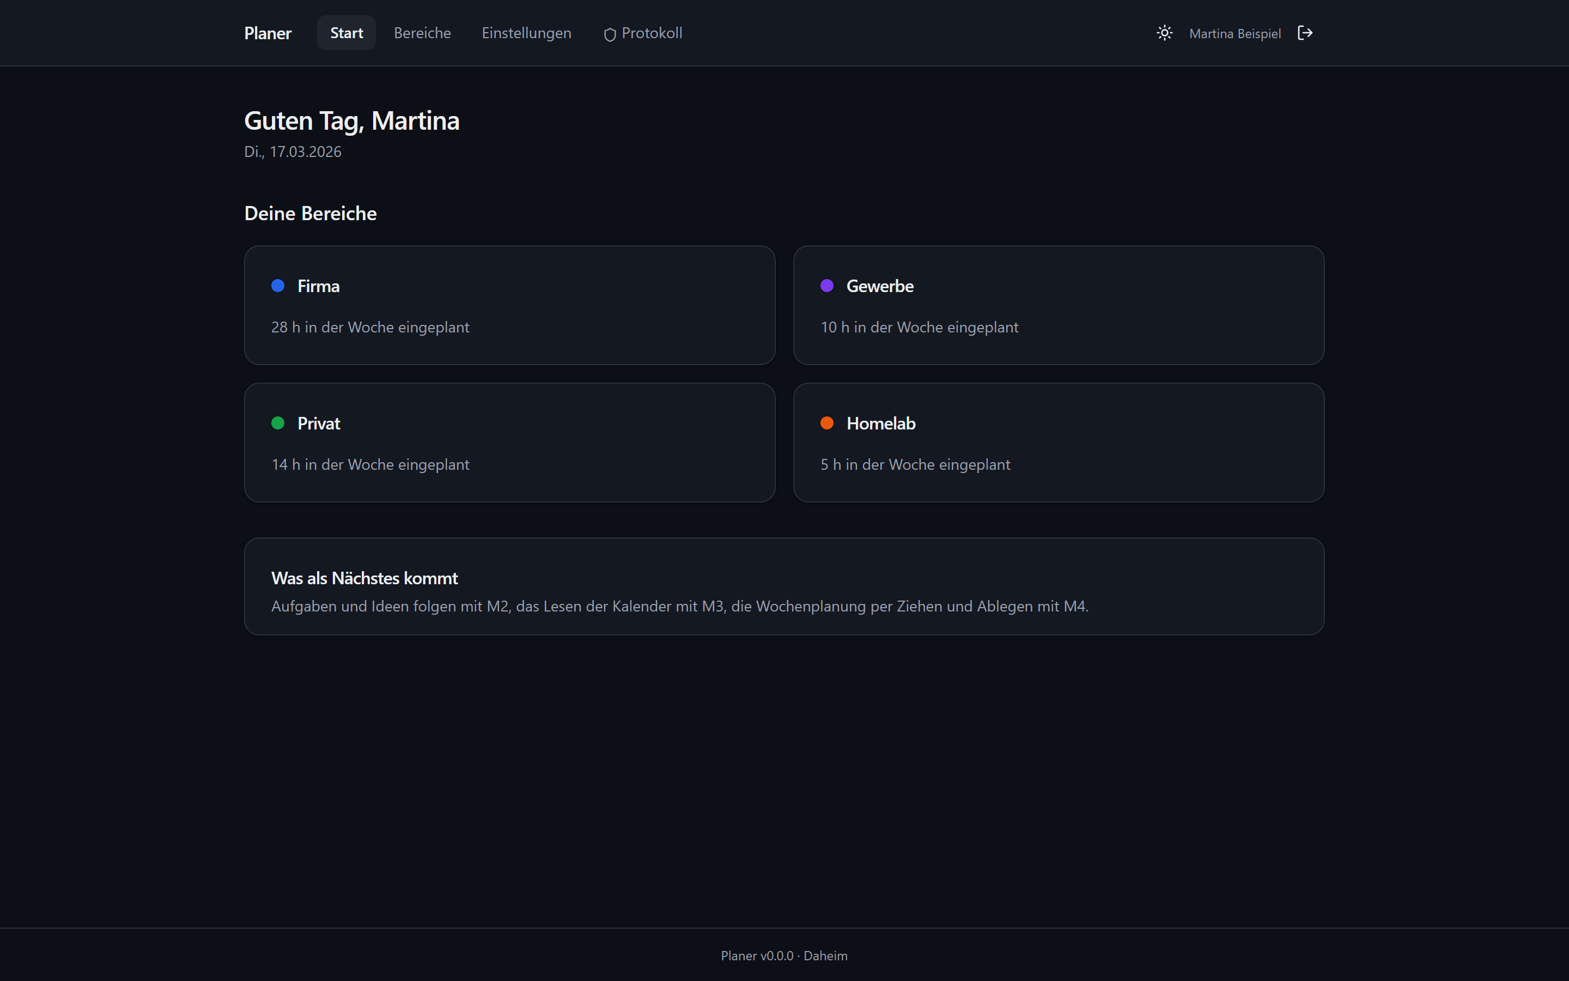The width and height of the screenshot is (1569, 981).
Task: Click the Planer v0.0.0 footer text
Action: pyautogui.click(x=757, y=956)
